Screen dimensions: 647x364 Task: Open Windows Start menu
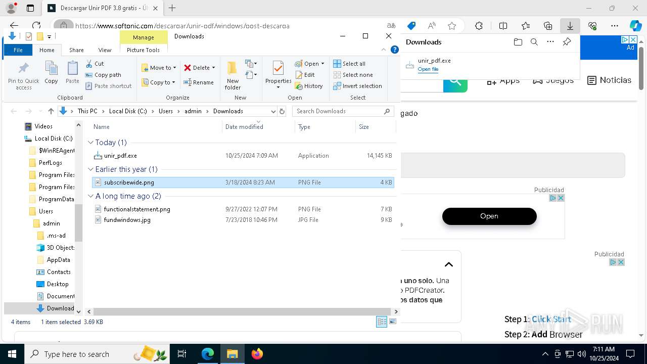coord(12,354)
